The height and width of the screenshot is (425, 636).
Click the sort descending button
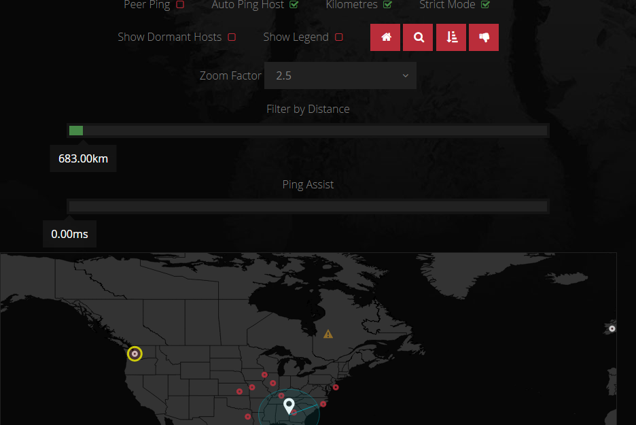pos(451,37)
